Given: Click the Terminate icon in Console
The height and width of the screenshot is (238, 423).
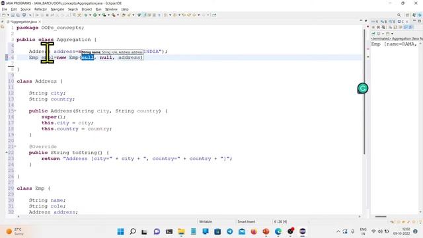Looking at the screenshot, I should point(373,27).
